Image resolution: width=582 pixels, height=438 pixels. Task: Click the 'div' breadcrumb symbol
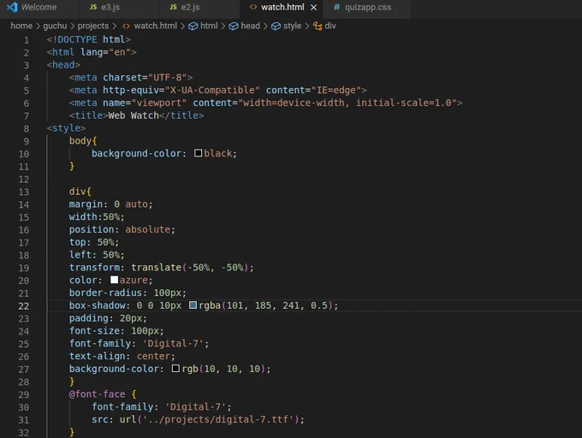tap(330, 26)
